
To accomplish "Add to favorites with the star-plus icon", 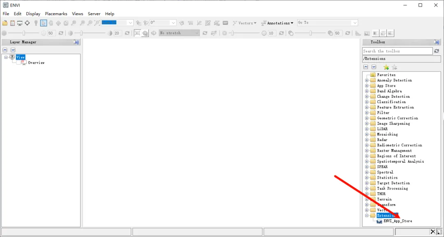I will coord(386,67).
